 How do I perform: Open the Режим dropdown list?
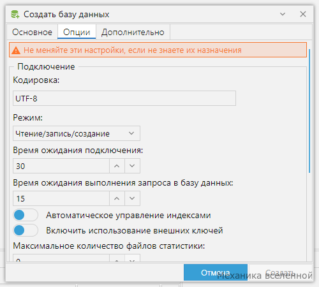[x=77, y=133]
